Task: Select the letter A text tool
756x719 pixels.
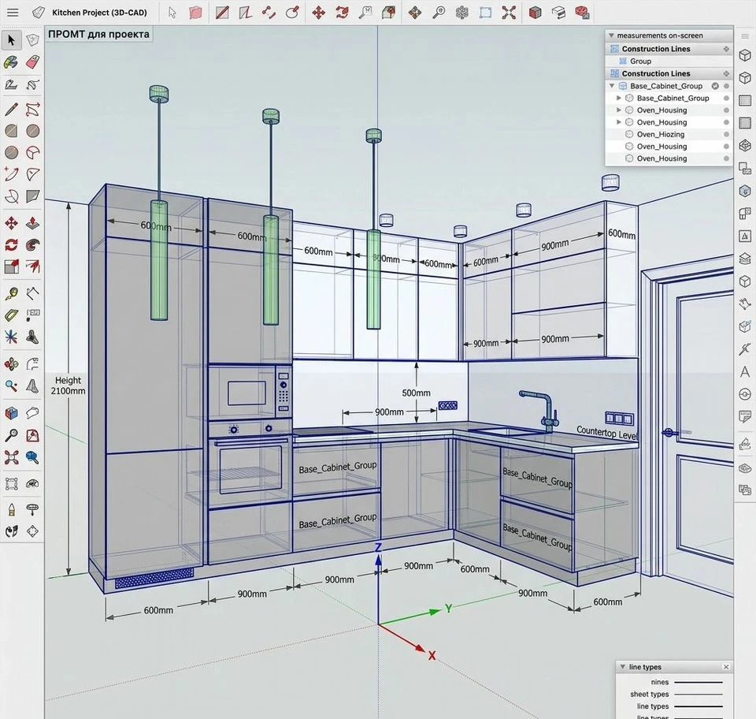Action: 745,371
